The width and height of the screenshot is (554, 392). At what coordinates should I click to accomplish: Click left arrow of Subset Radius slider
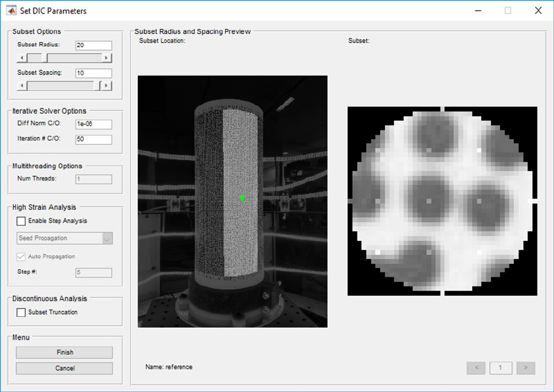click(x=21, y=58)
